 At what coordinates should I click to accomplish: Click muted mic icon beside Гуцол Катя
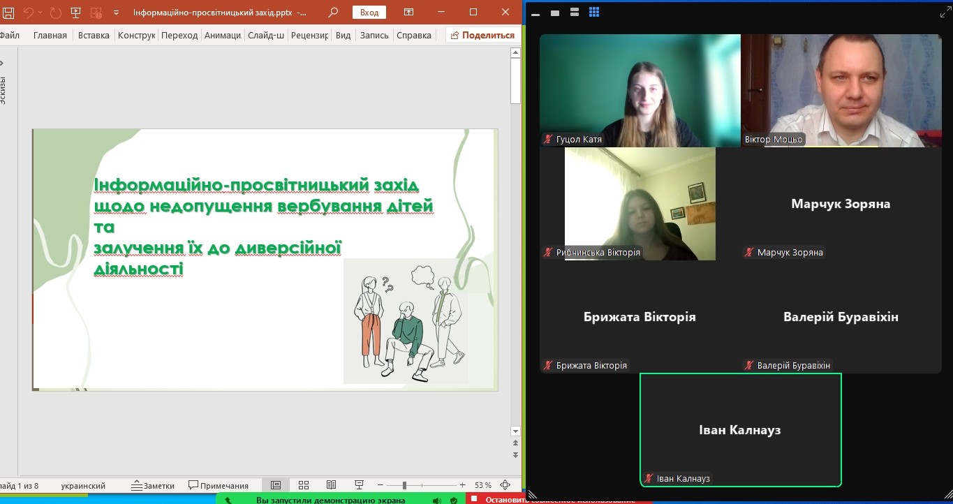coord(548,139)
